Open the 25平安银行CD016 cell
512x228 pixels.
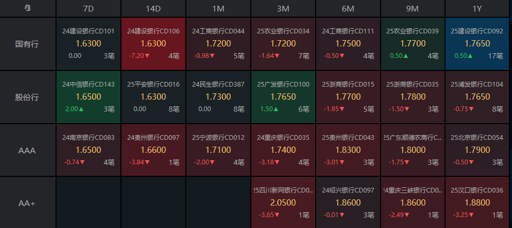[x=153, y=97]
